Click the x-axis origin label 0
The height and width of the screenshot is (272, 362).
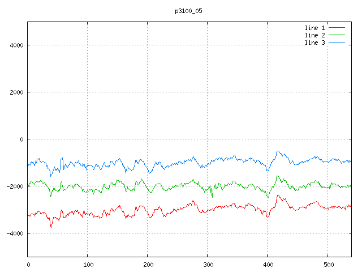tap(28, 265)
